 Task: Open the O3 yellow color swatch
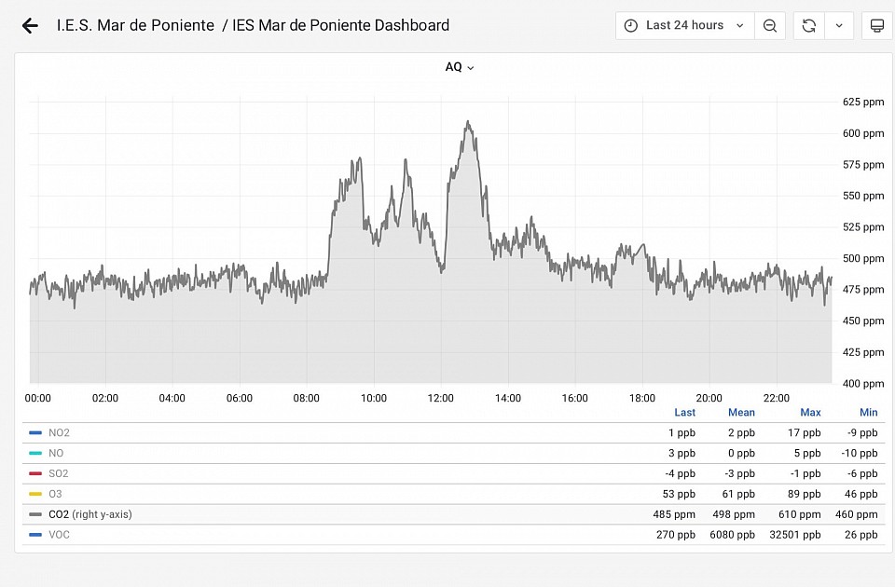pyautogui.click(x=35, y=494)
